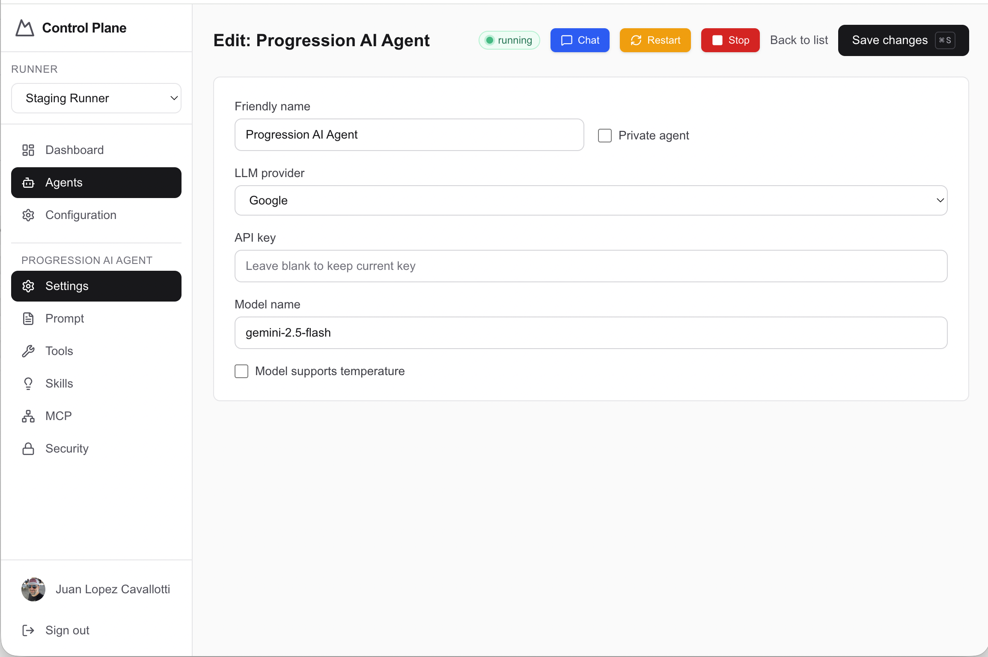Click the Control Plane logo icon
The width and height of the screenshot is (988, 657).
point(25,28)
